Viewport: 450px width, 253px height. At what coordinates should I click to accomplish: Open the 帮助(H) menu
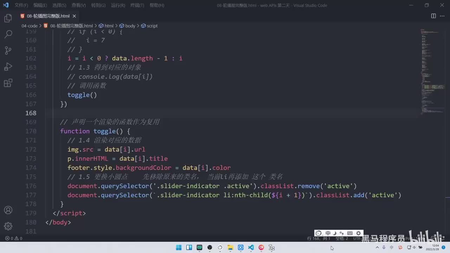point(157,5)
